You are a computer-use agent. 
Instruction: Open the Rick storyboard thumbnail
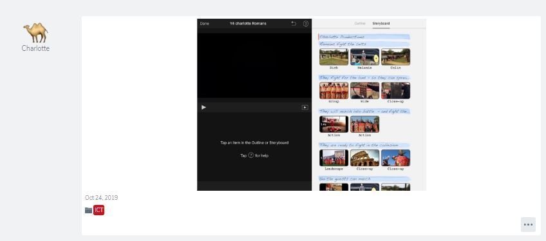point(334,57)
